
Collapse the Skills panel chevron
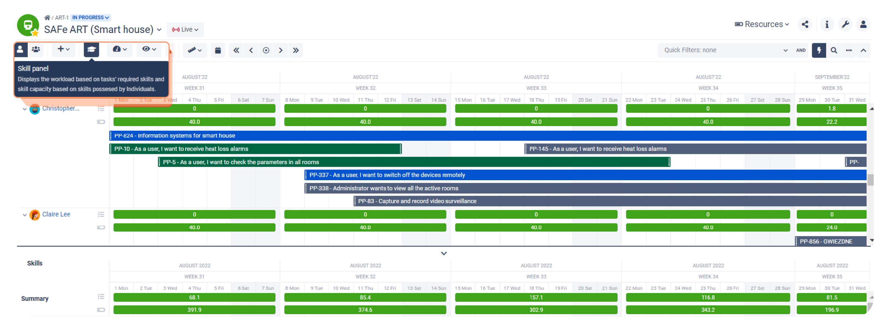point(444,254)
